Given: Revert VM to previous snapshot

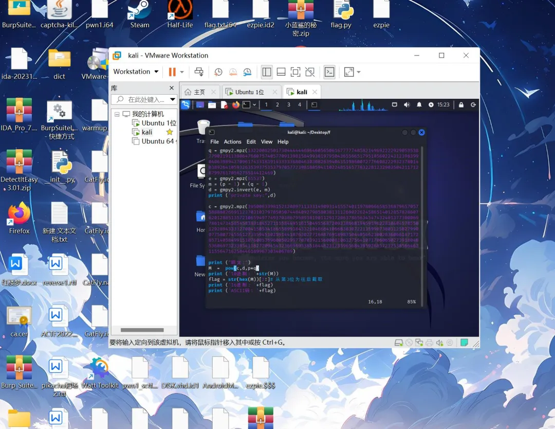Looking at the screenshot, I should click(x=233, y=72).
